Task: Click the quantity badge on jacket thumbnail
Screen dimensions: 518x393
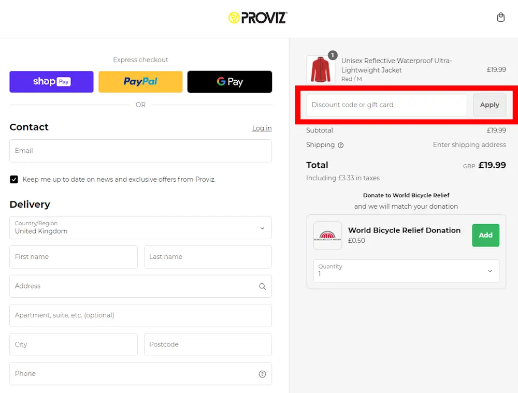Action: (x=333, y=55)
